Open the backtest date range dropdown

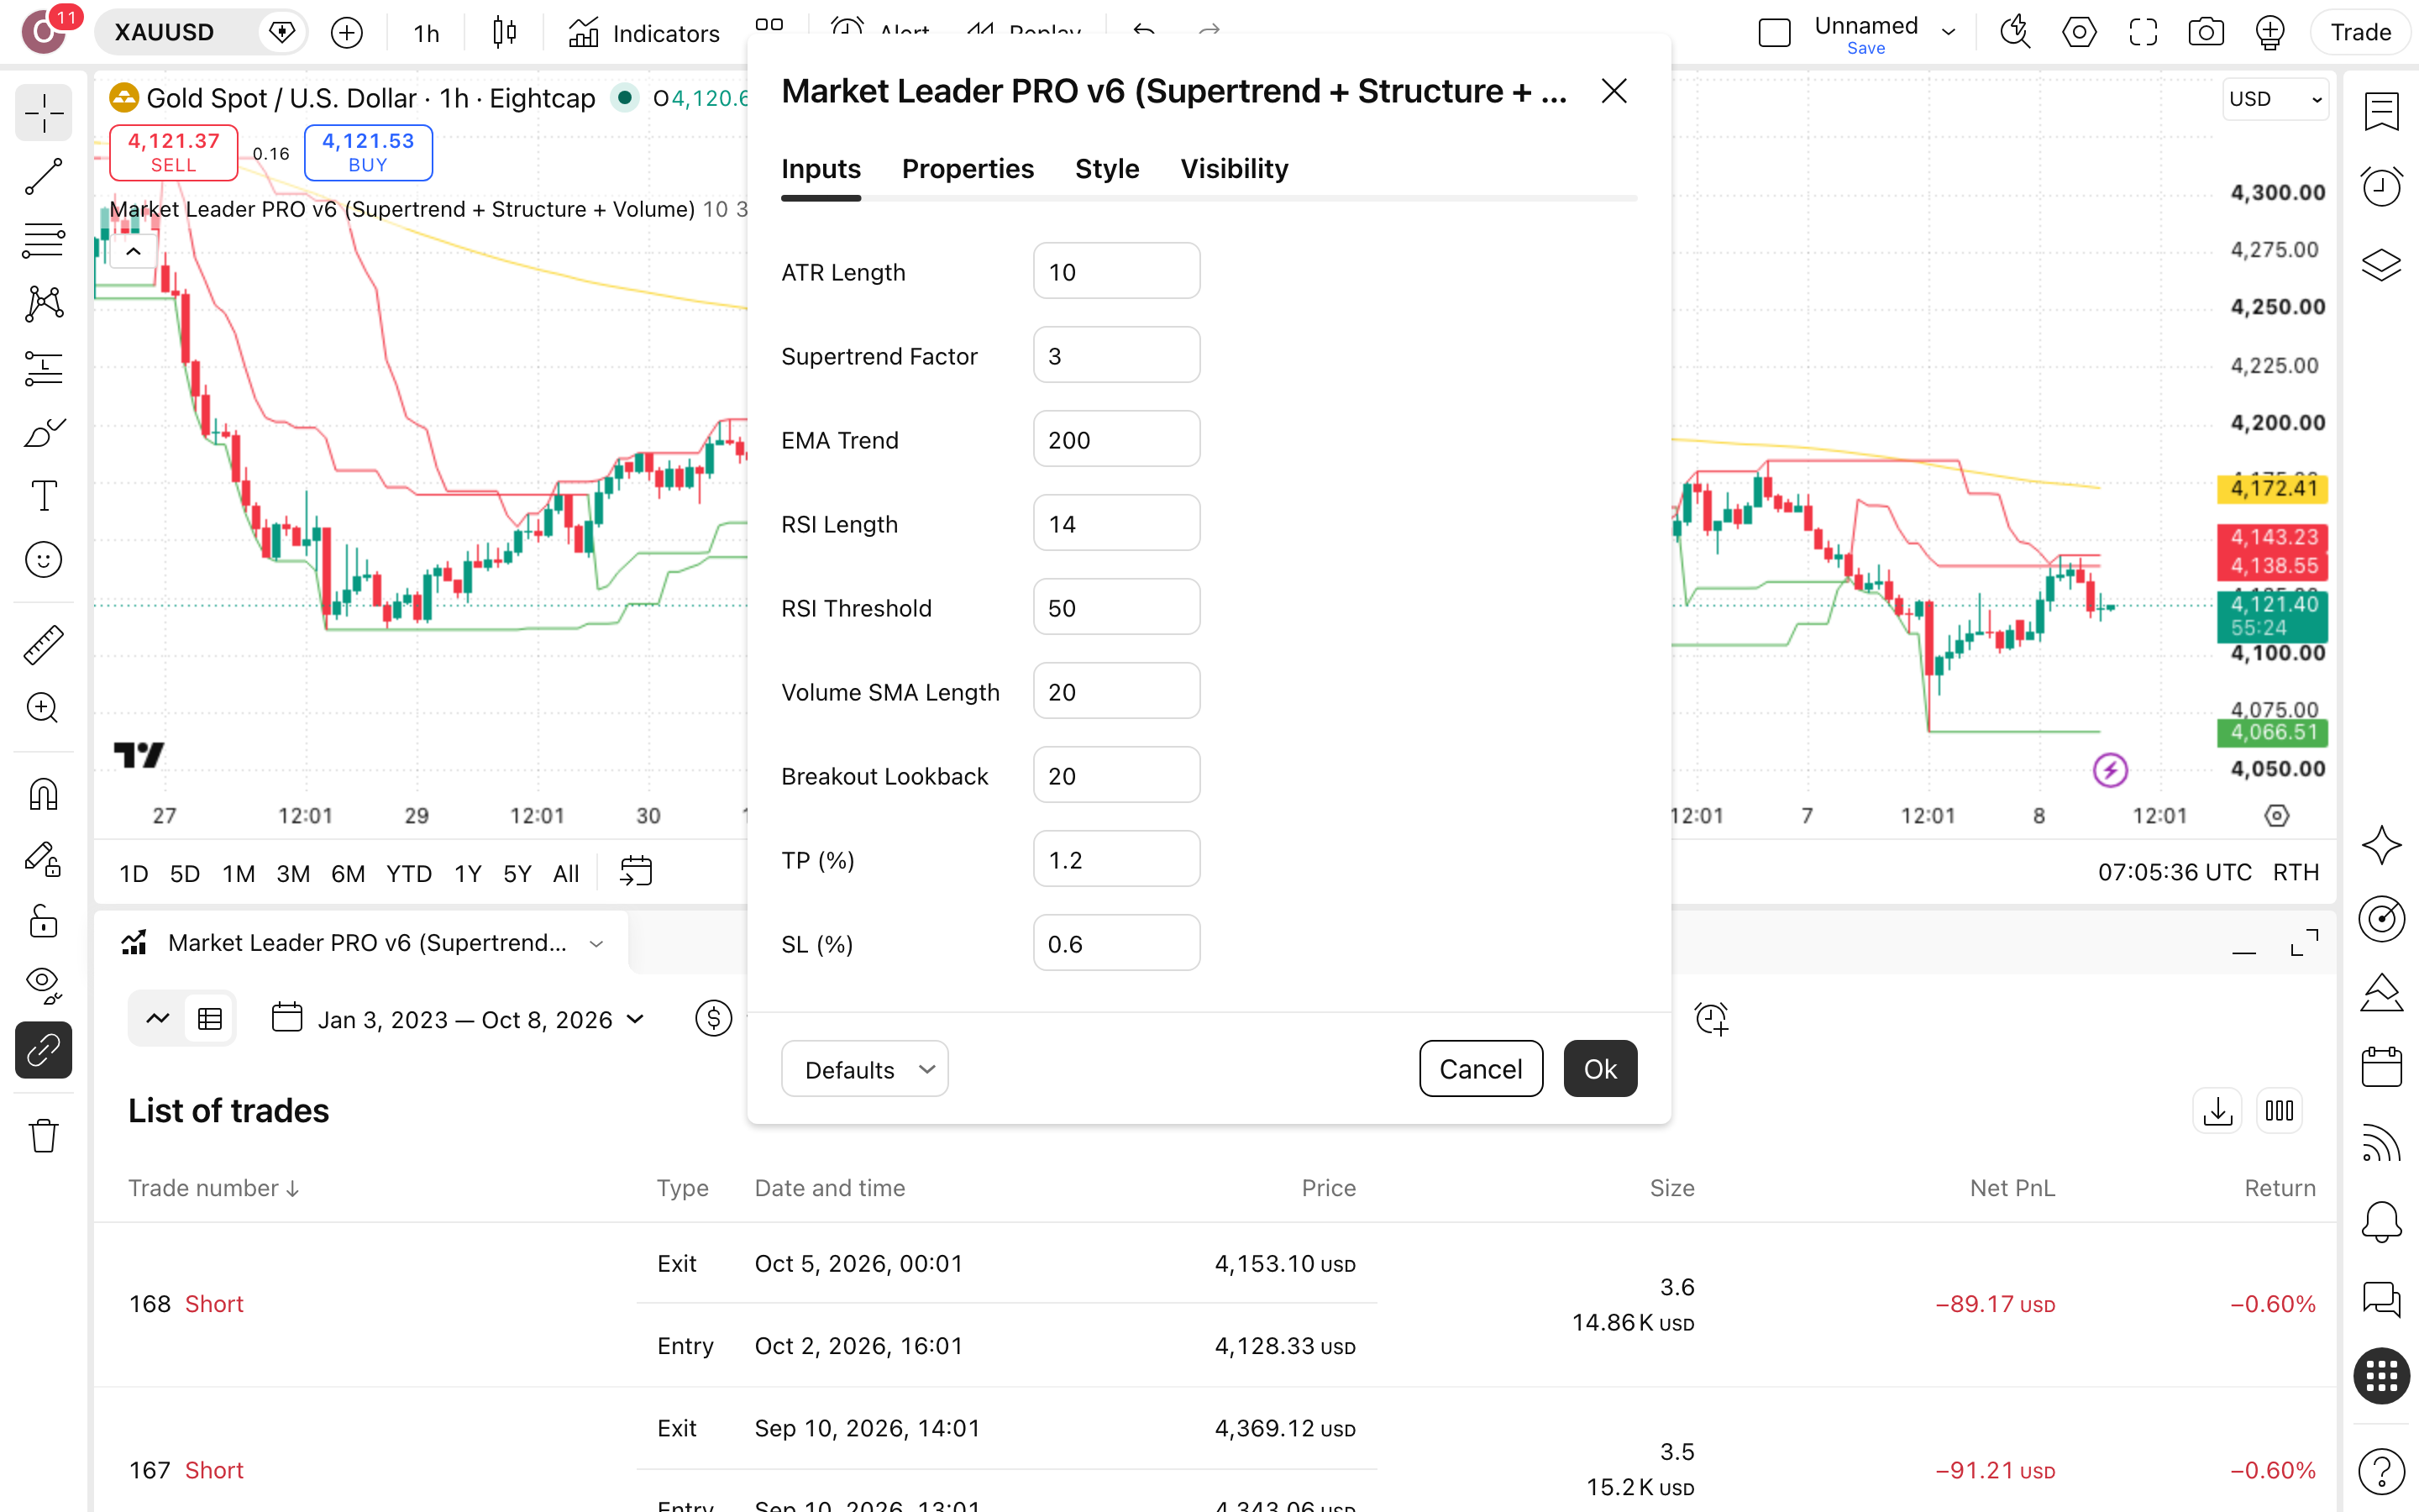point(459,1019)
